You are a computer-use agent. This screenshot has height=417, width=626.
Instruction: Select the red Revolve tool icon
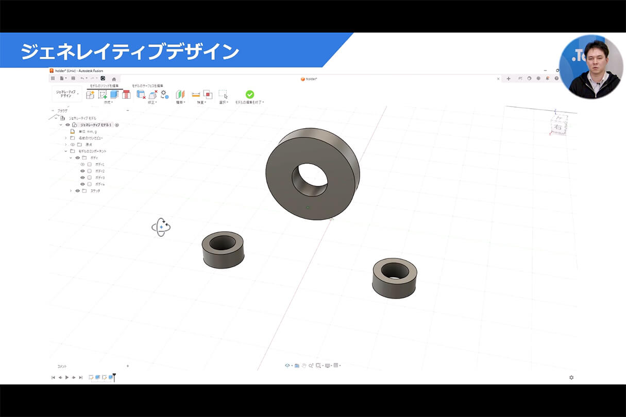click(126, 94)
